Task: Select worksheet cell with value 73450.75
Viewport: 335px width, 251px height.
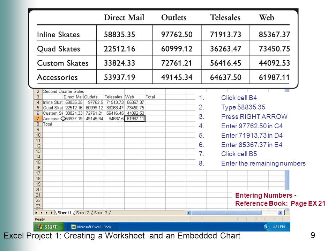Action: 135,108
